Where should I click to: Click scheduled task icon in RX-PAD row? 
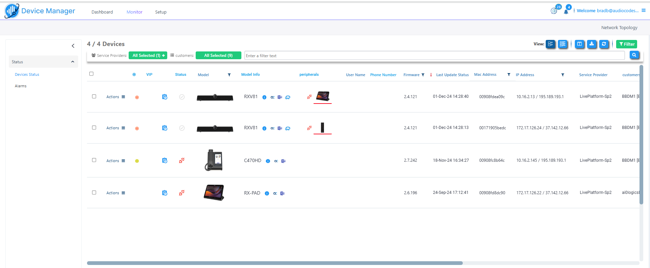click(165, 193)
